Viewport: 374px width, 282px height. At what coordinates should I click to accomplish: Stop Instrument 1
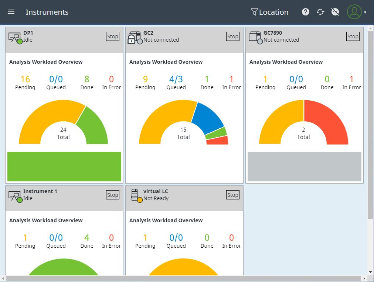coord(113,195)
